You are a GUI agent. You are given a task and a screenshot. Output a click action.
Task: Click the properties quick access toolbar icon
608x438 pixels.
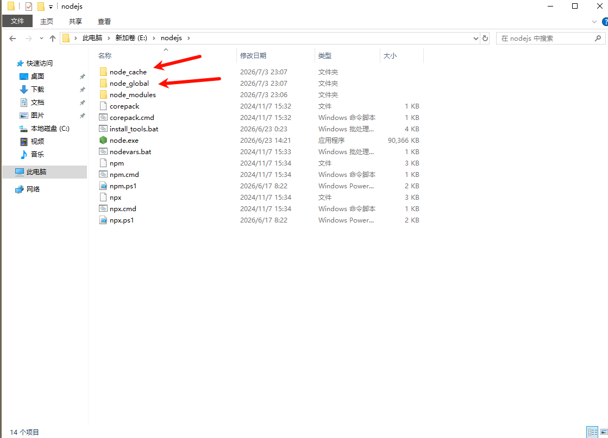(29, 6)
